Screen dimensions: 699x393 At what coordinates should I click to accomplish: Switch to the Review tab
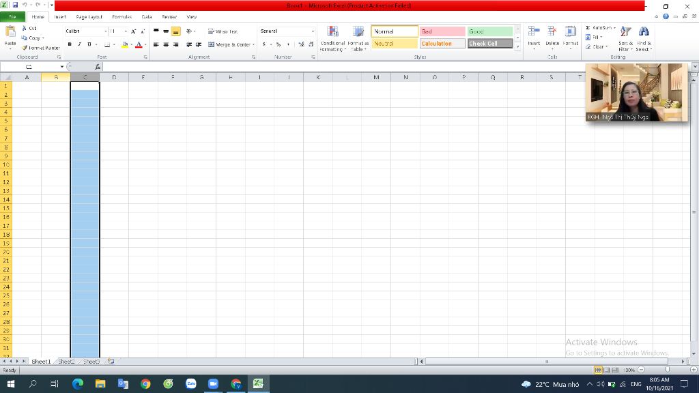(169, 17)
